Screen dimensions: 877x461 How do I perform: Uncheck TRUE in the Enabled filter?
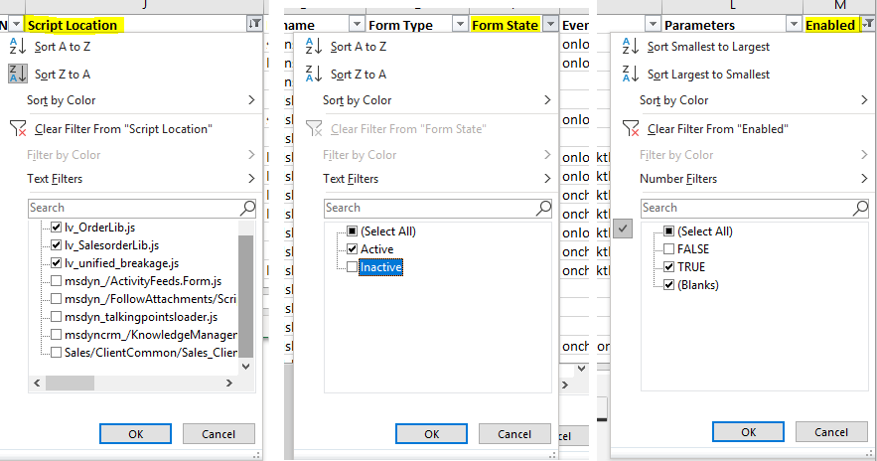[668, 267]
